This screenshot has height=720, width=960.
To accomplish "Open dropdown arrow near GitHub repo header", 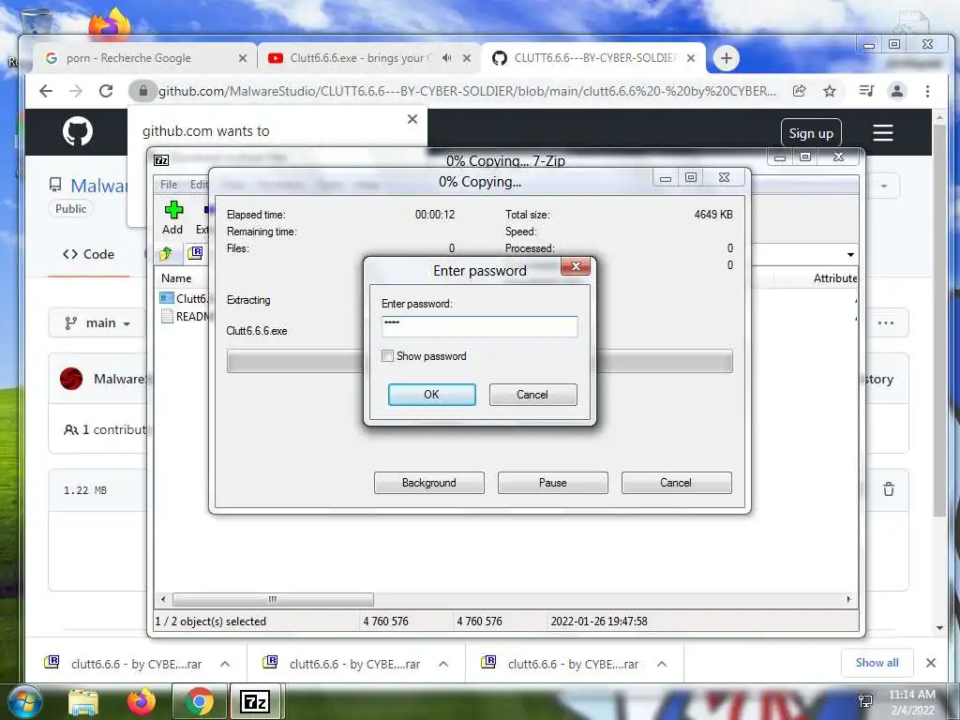I will coord(883,186).
